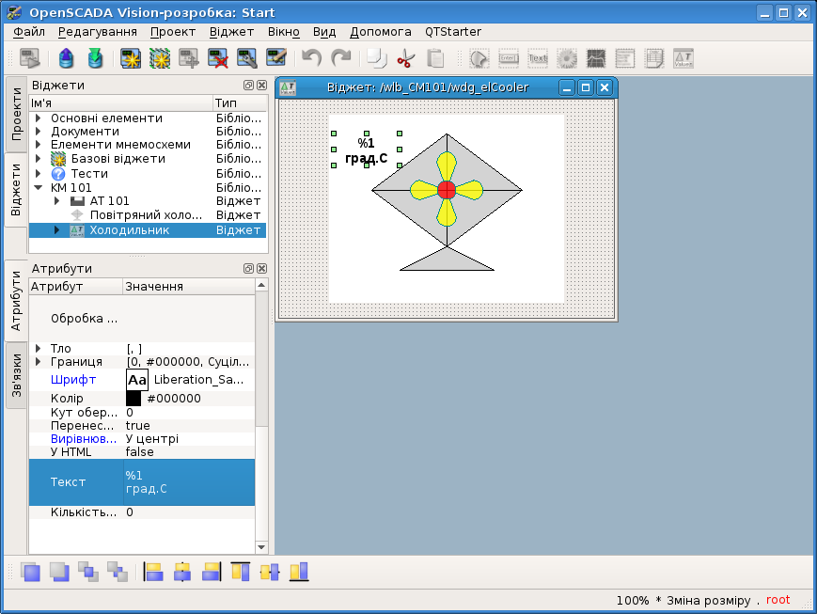Click the undo arrow in the toolbar
Image resolution: width=817 pixels, height=614 pixels.
coord(311,59)
